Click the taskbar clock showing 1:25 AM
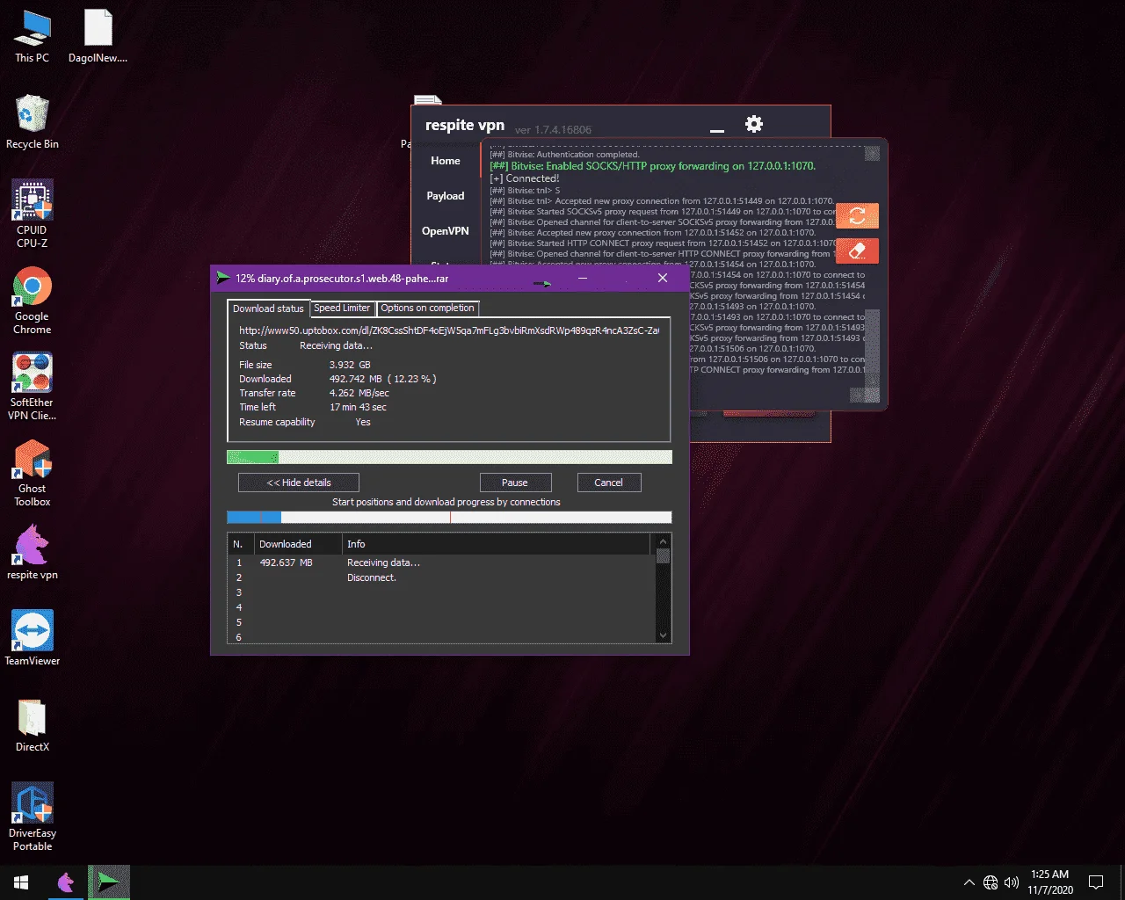 (x=1050, y=882)
